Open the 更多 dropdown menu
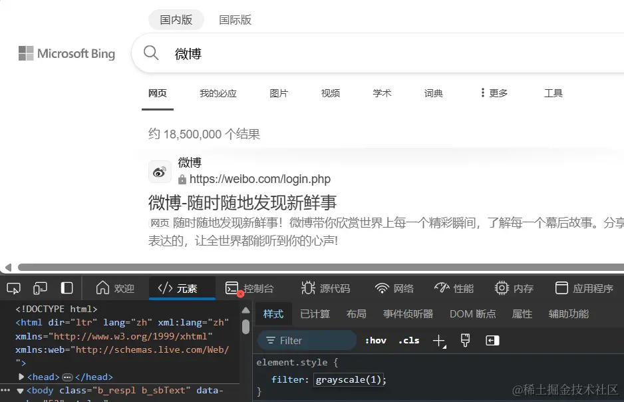This screenshot has height=402, width=624. 494,93
